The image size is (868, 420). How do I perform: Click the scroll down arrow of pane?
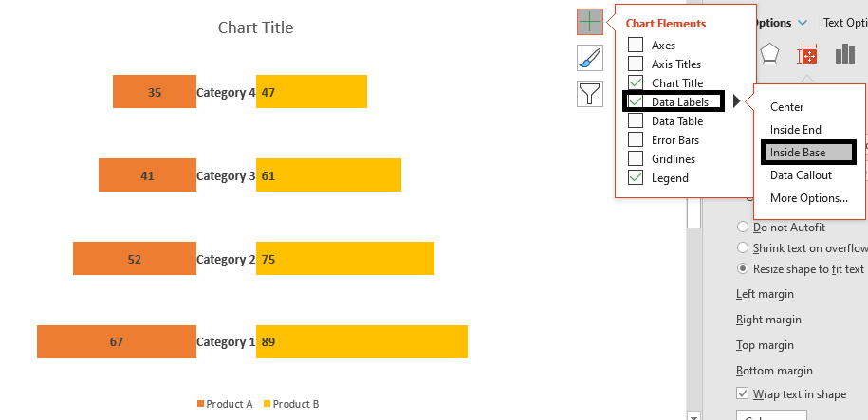click(693, 415)
